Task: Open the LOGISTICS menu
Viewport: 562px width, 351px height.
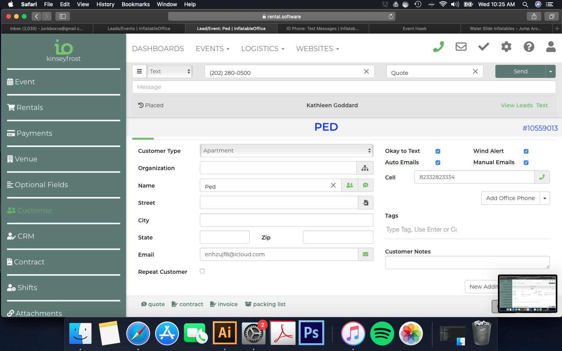Action: (263, 49)
